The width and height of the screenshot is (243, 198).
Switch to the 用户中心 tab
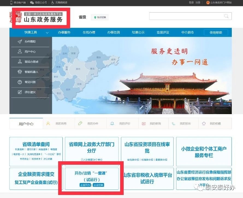pos(26,124)
